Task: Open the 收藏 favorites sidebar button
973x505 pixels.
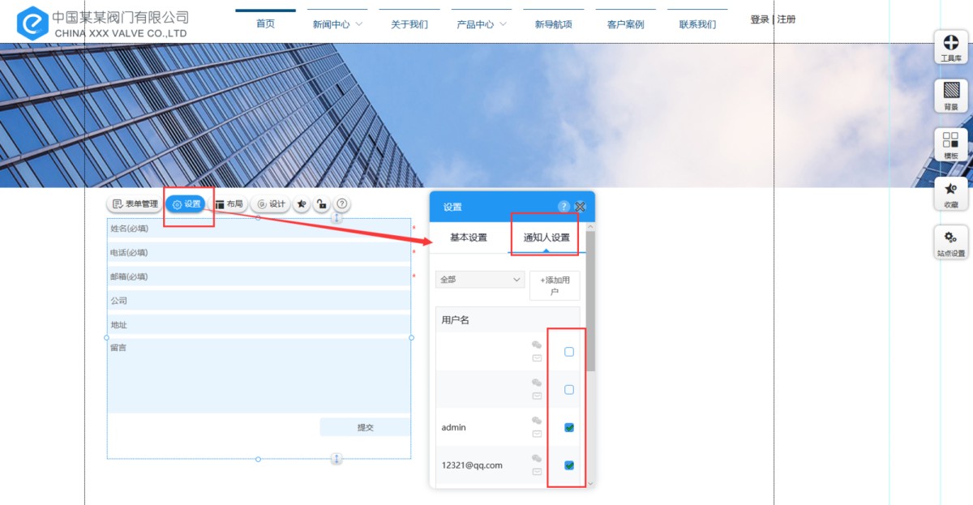Action: coord(951,195)
